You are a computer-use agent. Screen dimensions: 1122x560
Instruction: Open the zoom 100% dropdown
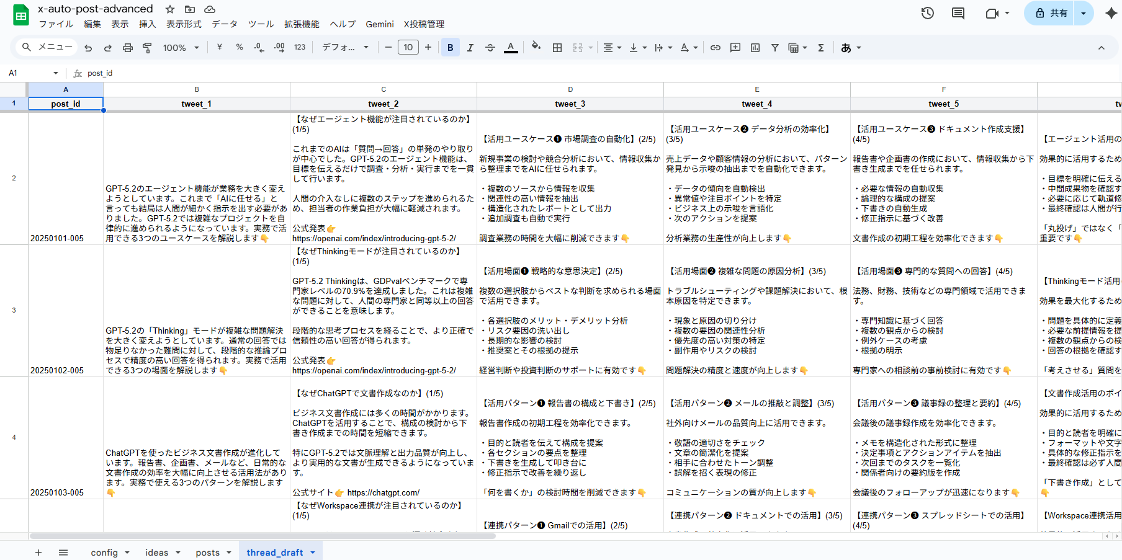[x=181, y=48]
